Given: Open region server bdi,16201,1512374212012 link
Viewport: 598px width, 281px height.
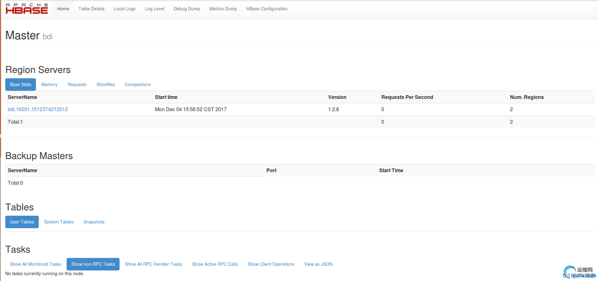Looking at the screenshot, I should pos(38,109).
